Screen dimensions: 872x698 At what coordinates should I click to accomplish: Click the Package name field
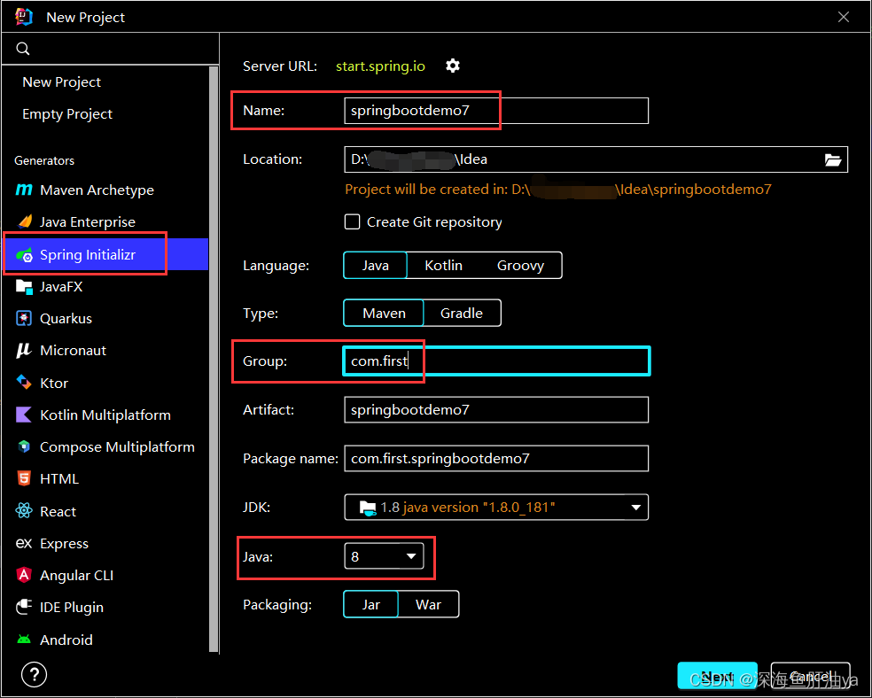[x=496, y=459]
